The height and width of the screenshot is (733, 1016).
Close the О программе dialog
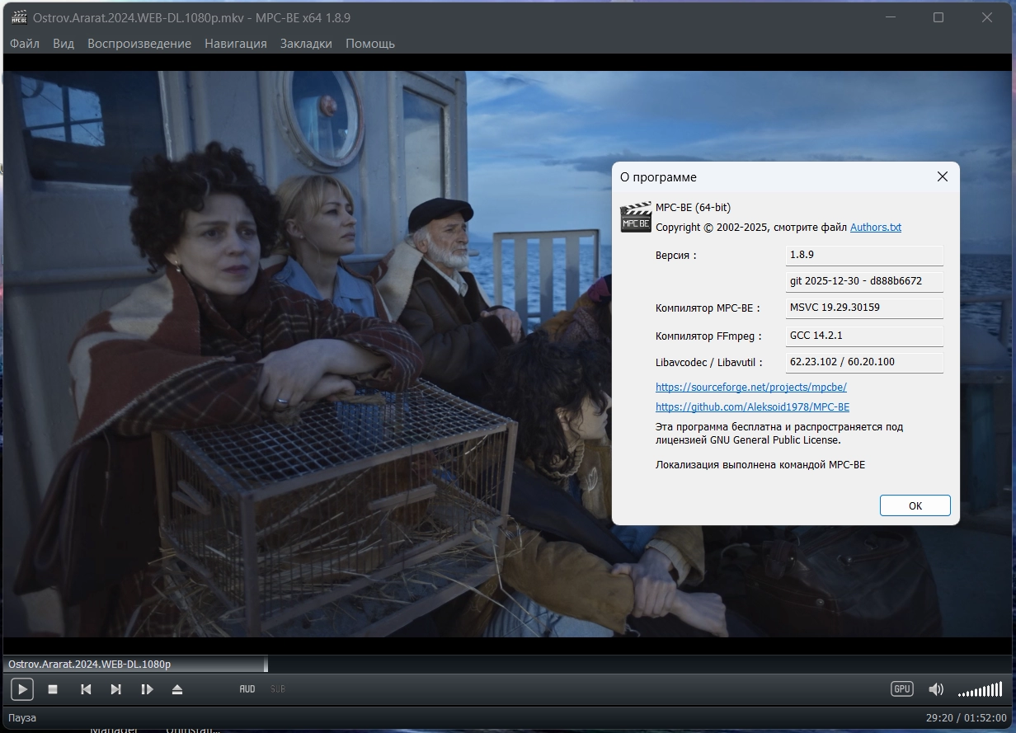pos(943,176)
